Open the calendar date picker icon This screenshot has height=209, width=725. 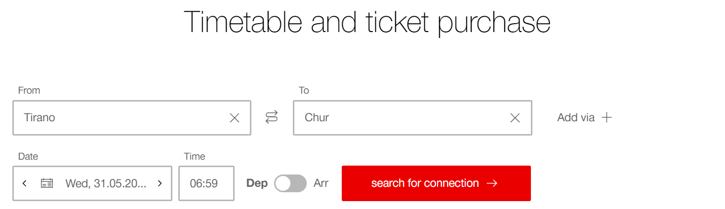47,183
